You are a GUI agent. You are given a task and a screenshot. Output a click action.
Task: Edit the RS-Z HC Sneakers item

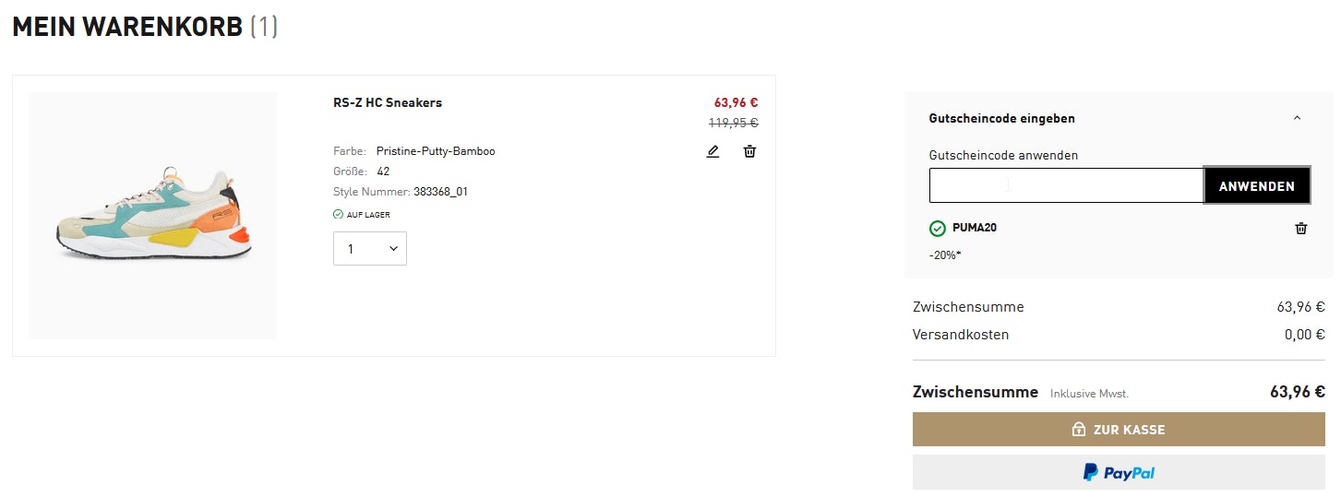click(712, 151)
